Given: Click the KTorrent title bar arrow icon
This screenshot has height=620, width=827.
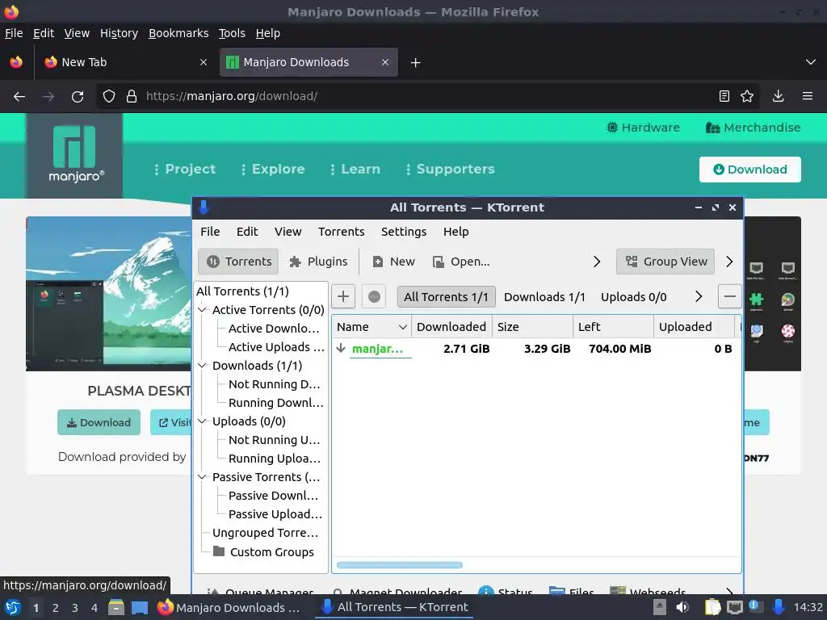Looking at the screenshot, I should [204, 207].
